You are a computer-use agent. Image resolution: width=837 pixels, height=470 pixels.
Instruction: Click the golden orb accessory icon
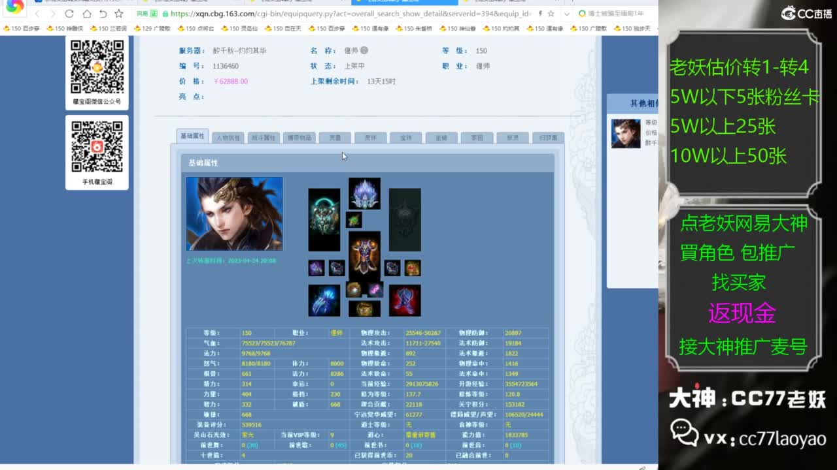(354, 290)
